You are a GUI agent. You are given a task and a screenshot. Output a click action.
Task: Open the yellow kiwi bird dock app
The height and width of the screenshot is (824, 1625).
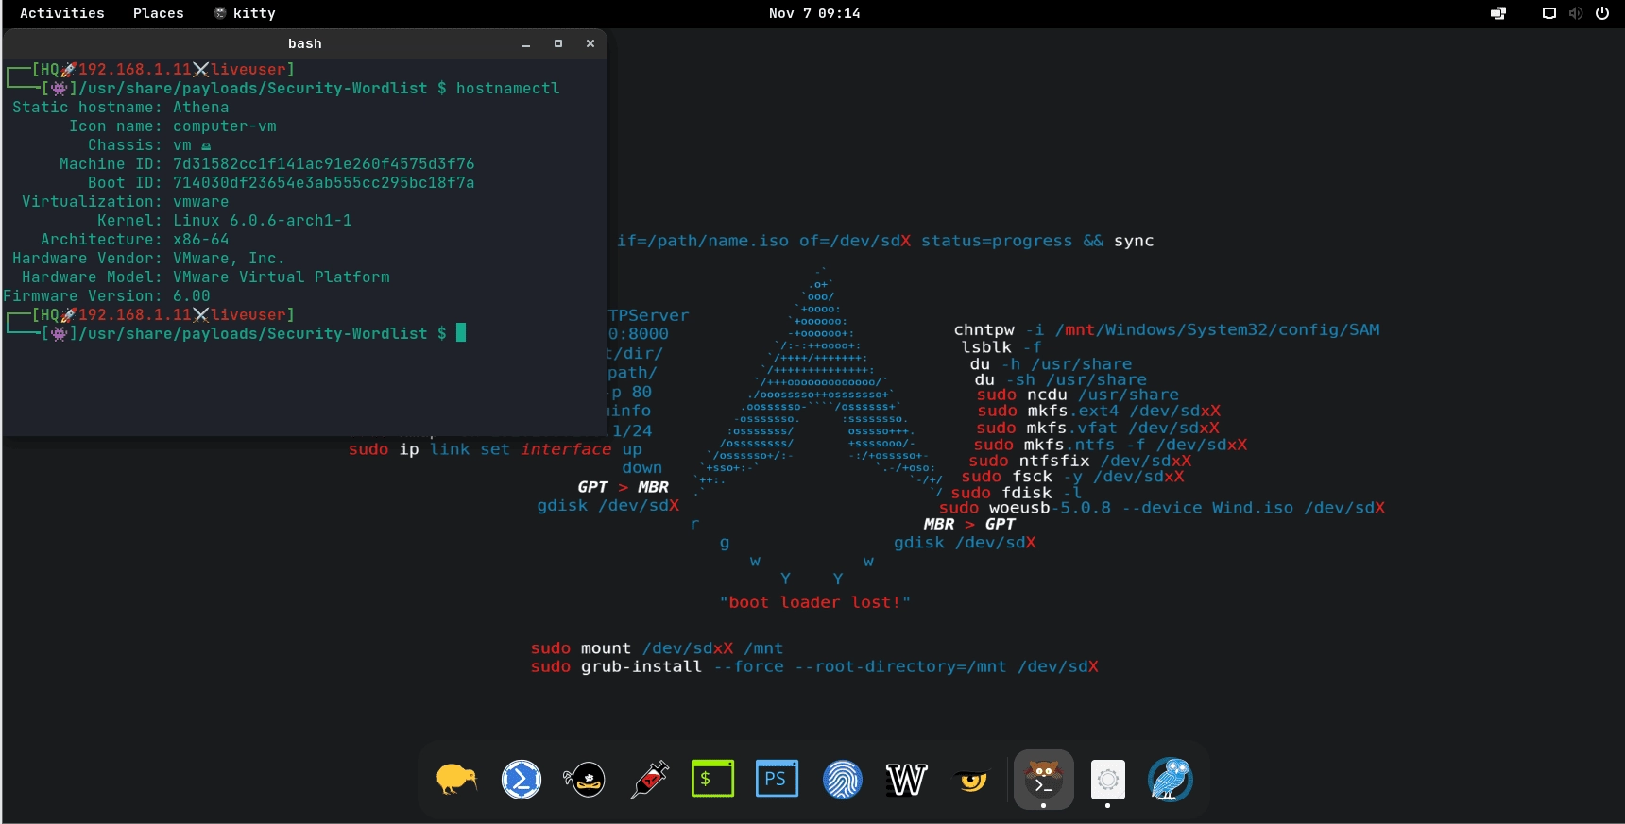pyautogui.click(x=456, y=780)
